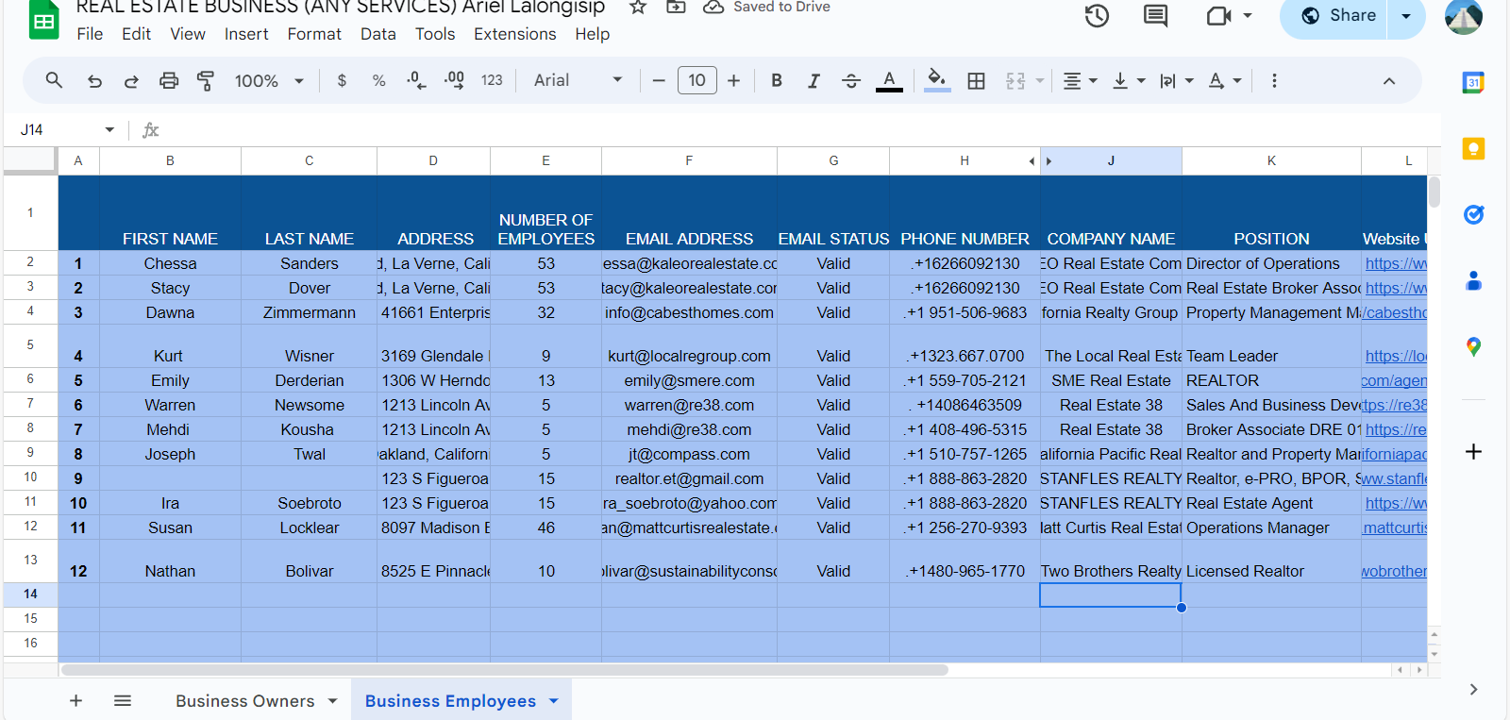Viewport: 1510px width, 720px height.
Task: Open the Help menu
Action: pos(593,34)
